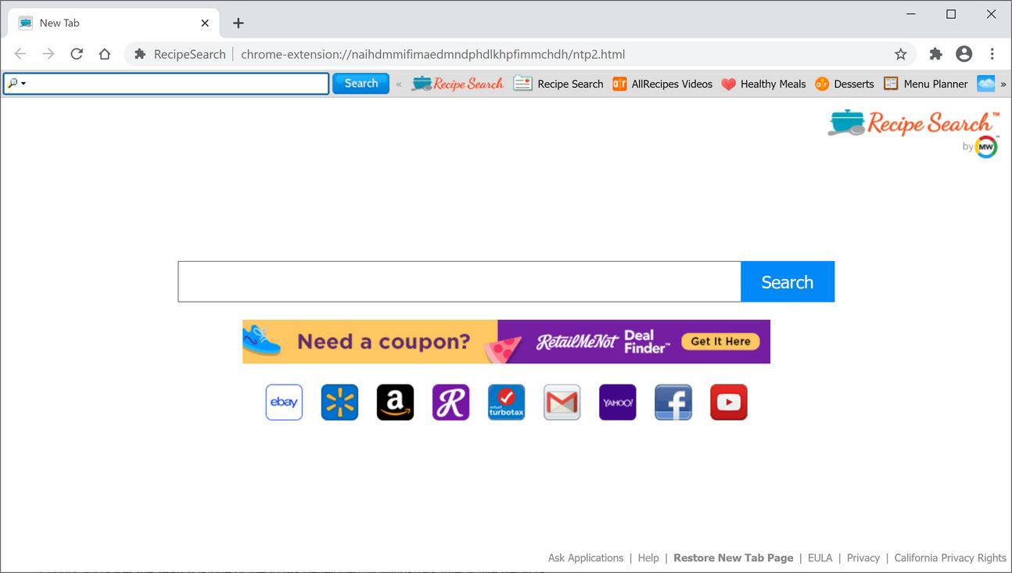Reload the current page

pos(77,54)
